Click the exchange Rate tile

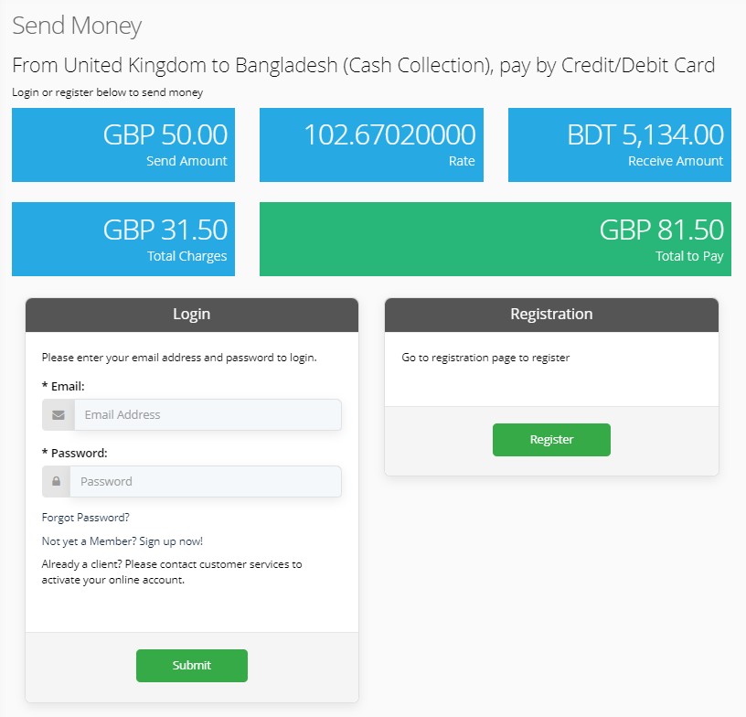click(x=371, y=144)
